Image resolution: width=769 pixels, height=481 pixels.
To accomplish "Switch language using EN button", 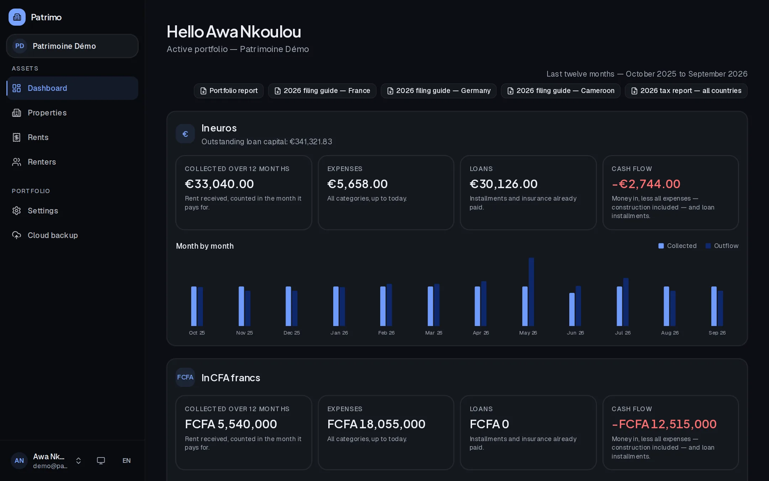I will coord(126,461).
